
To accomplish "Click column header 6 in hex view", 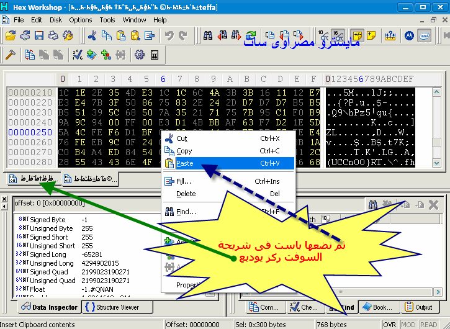I will tap(163, 79).
